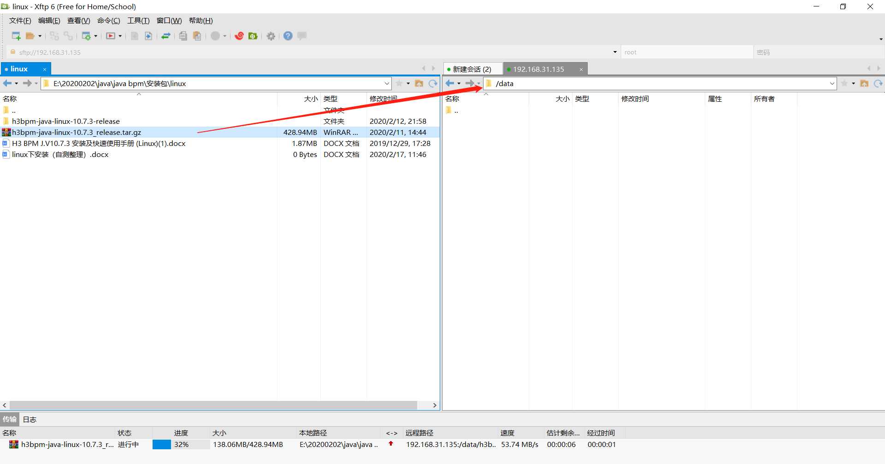
Task: Click the synchronize arrows toolbar icon
Action: [166, 36]
